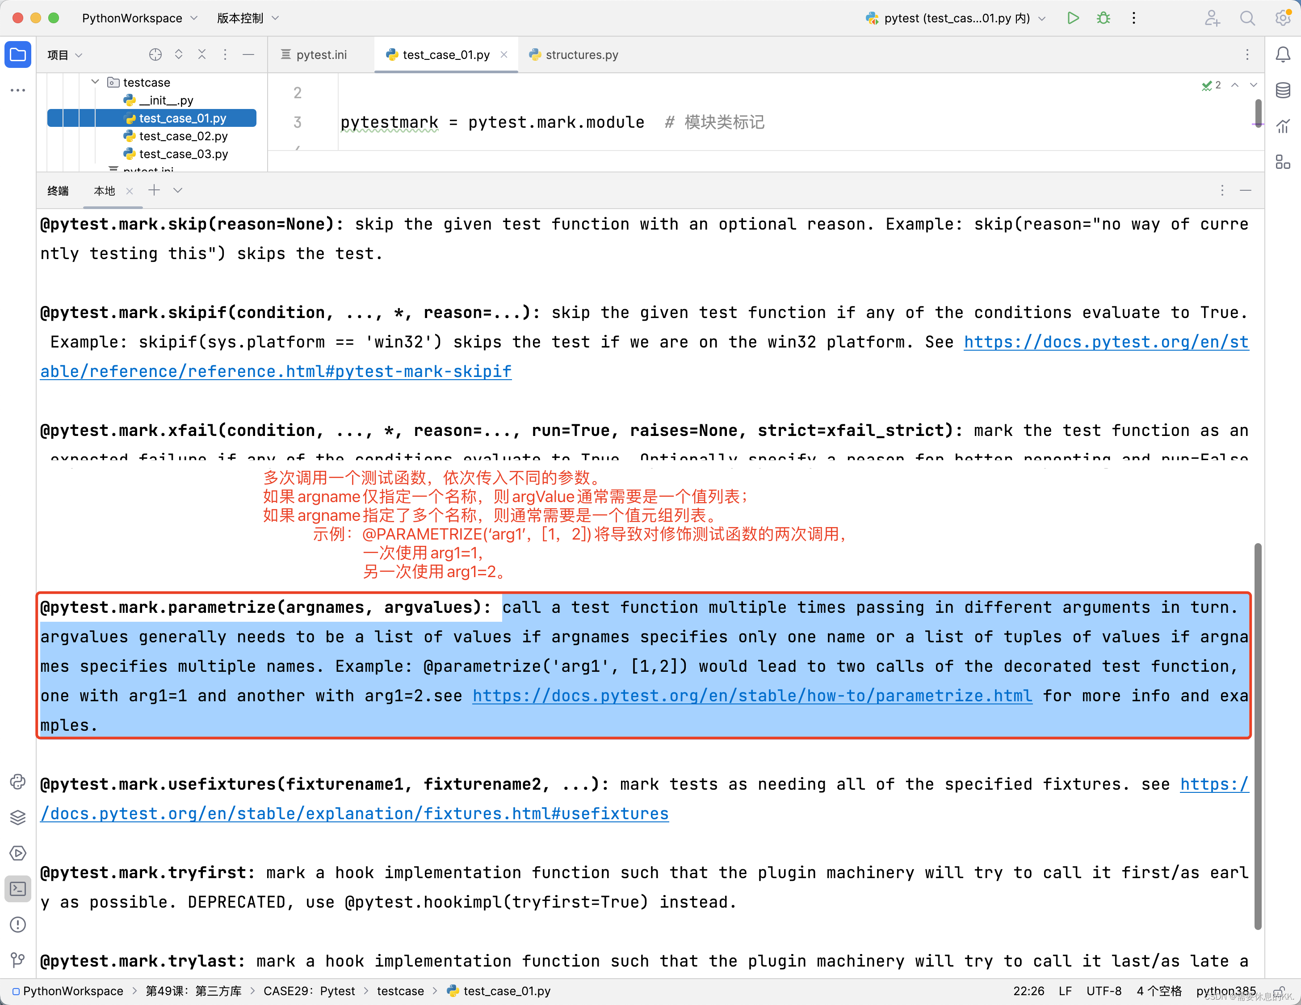Viewport: 1301px width, 1005px height.
Task: Click PythonWorkspace breadcrumb in status bar
Action: click(x=67, y=991)
